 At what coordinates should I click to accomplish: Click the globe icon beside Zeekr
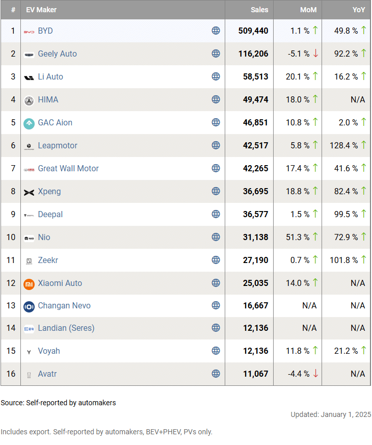tap(216, 260)
